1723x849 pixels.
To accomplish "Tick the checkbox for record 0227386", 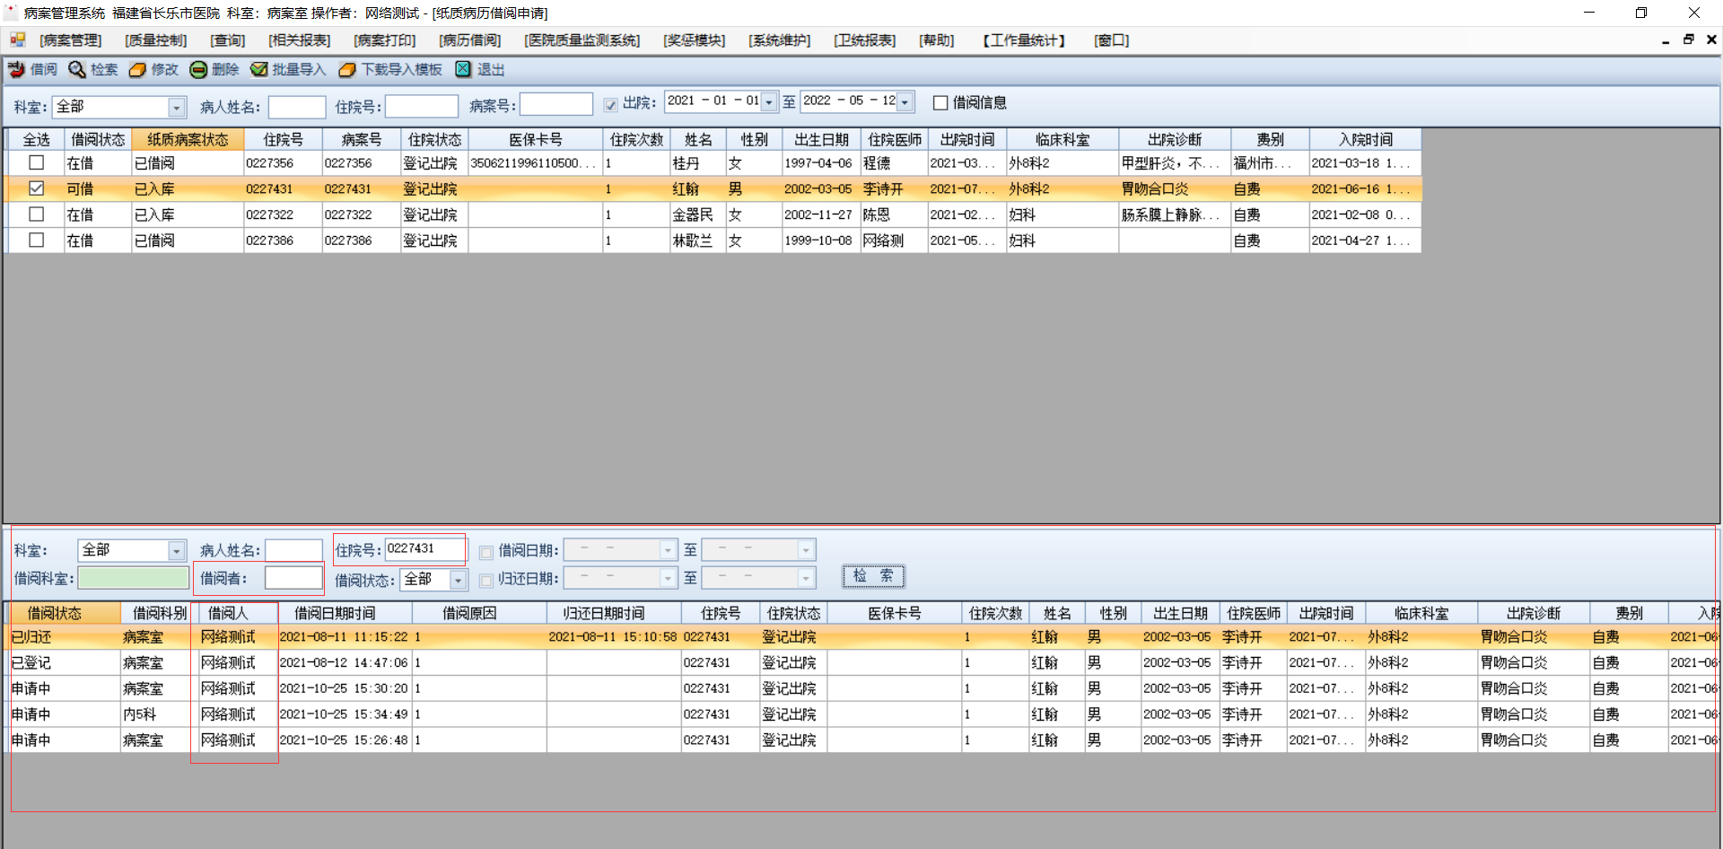I will [36, 241].
